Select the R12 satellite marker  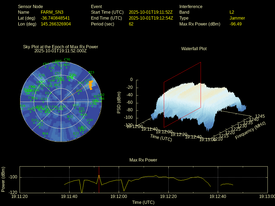click(70, 120)
